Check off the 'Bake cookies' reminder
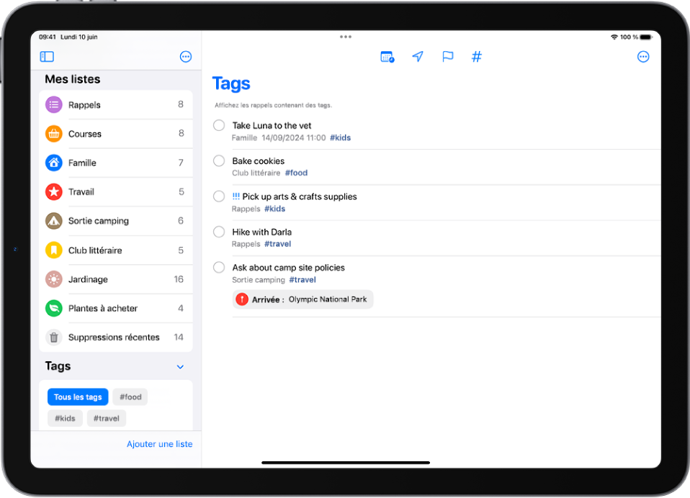This screenshot has width=690, height=498. pyautogui.click(x=218, y=160)
